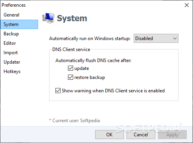
Task: Click the 'Current user: Softpedia' note
Action: tap(74, 121)
